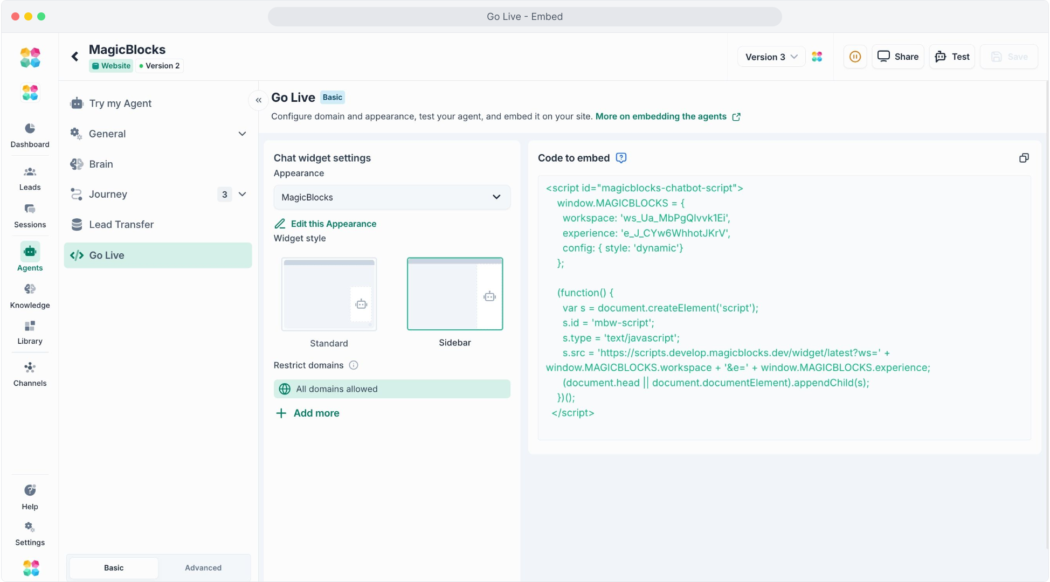Image resolution: width=1050 pixels, height=582 pixels.
Task: Select the Standard widget style
Action: (x=329, y=294)
